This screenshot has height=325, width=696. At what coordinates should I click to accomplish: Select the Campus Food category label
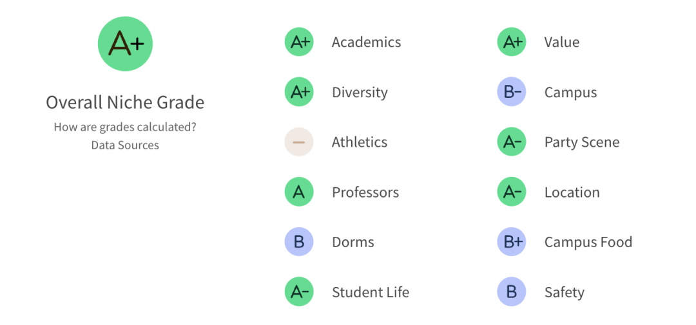(x=588, y=242)
